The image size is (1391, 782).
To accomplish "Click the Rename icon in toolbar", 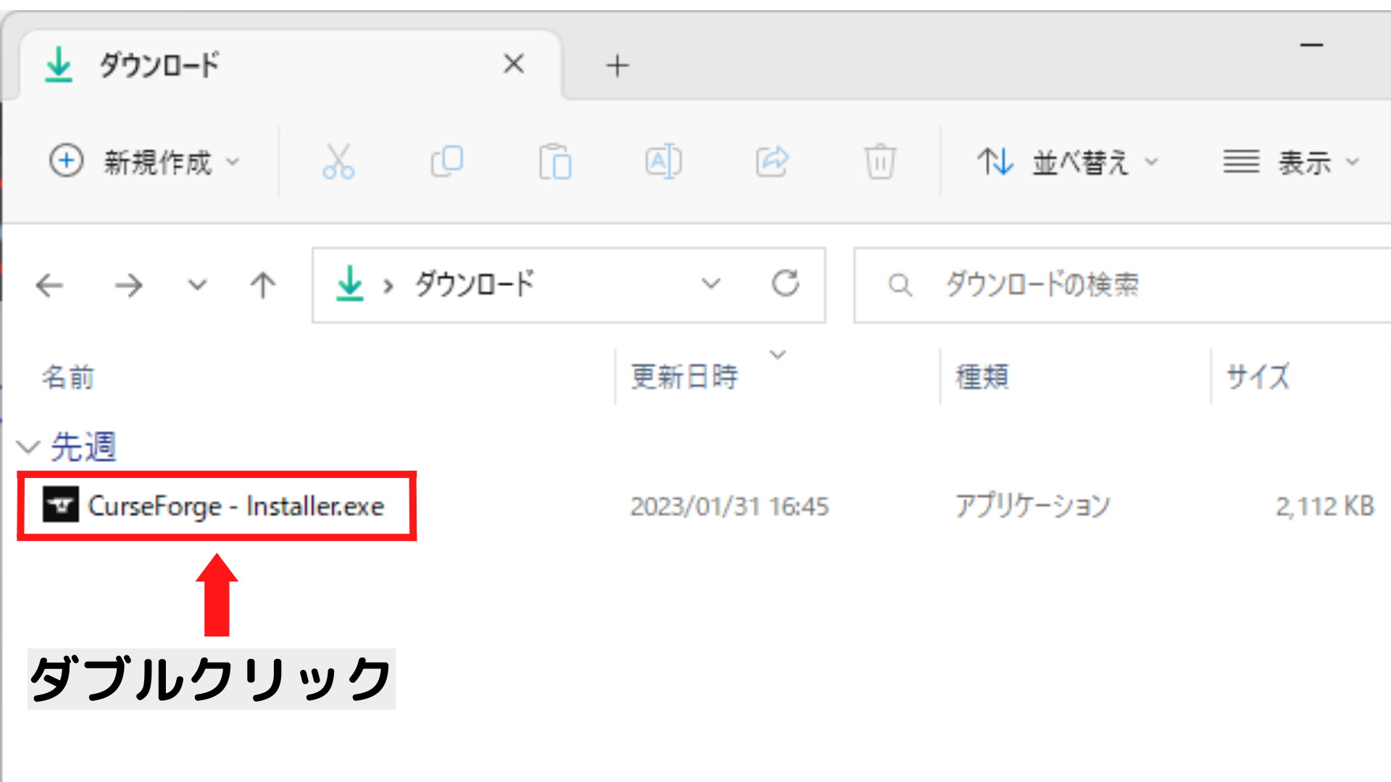I will click(663, 161).
